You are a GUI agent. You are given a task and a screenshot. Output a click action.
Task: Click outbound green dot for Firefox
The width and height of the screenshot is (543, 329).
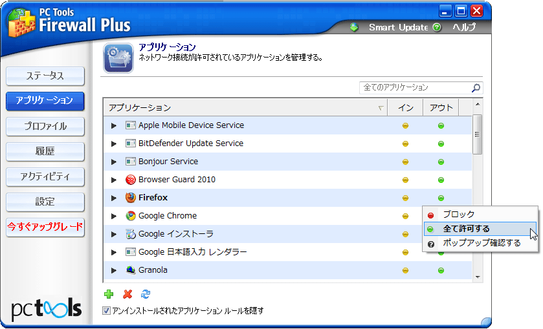pos(441,198)
